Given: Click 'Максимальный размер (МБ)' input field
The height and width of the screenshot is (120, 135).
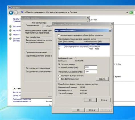Looking at the screenshot, I should click(91, 72).
